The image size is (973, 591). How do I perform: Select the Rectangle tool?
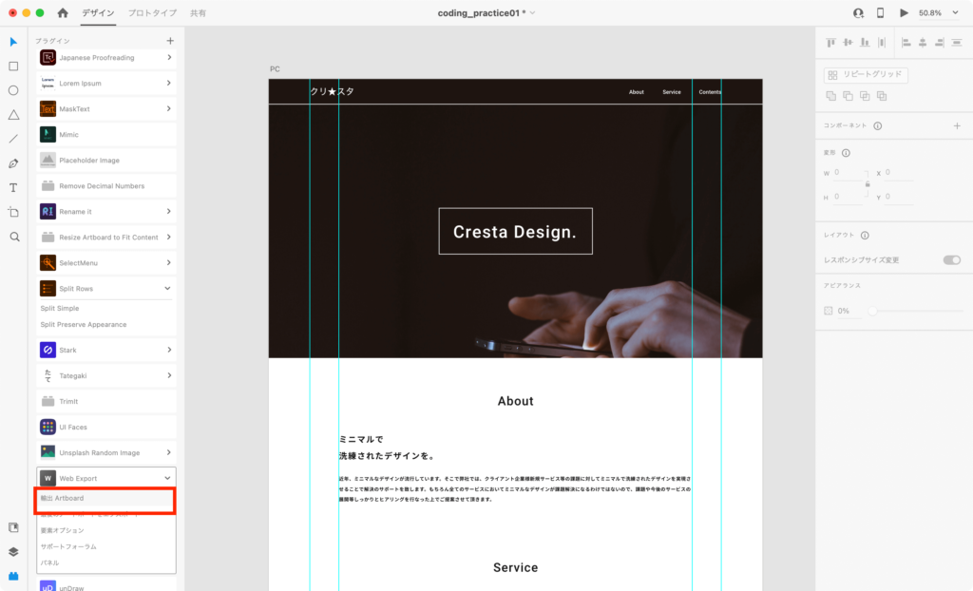click(x=13, y=67)
